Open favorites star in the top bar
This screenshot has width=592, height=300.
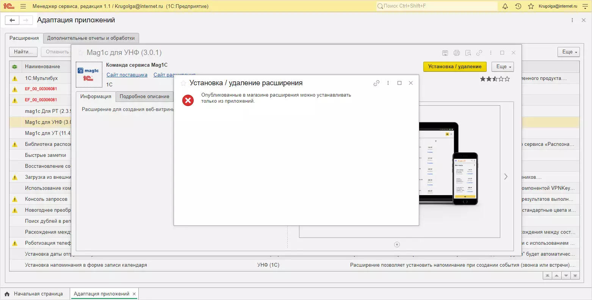tap(531, 6)
